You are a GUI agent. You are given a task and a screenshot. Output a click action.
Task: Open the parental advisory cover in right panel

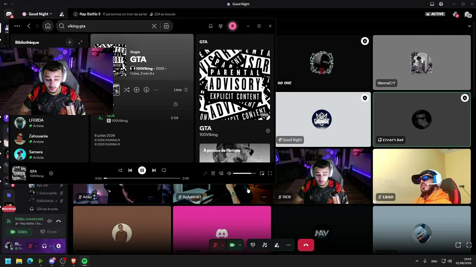[235, 85]
